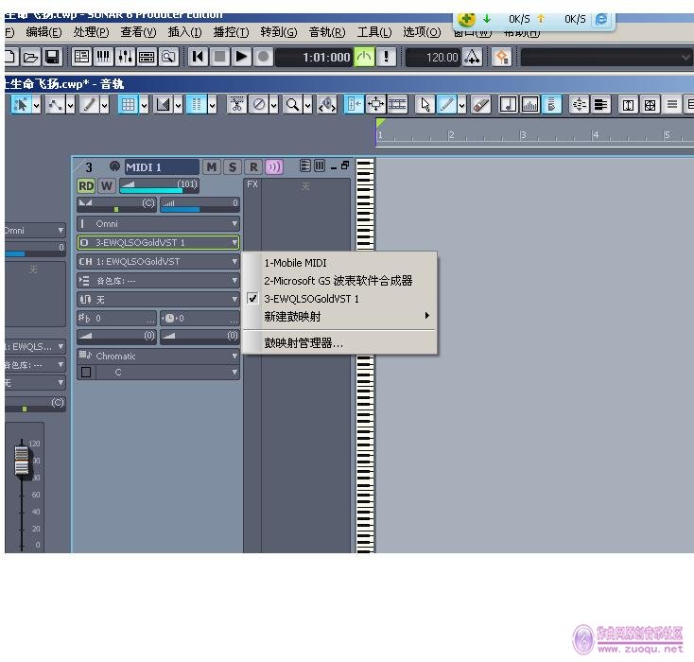Screen dimensions: 694x662
Task: Open Snap to Grid dropdown arrow
Action: 145,105
